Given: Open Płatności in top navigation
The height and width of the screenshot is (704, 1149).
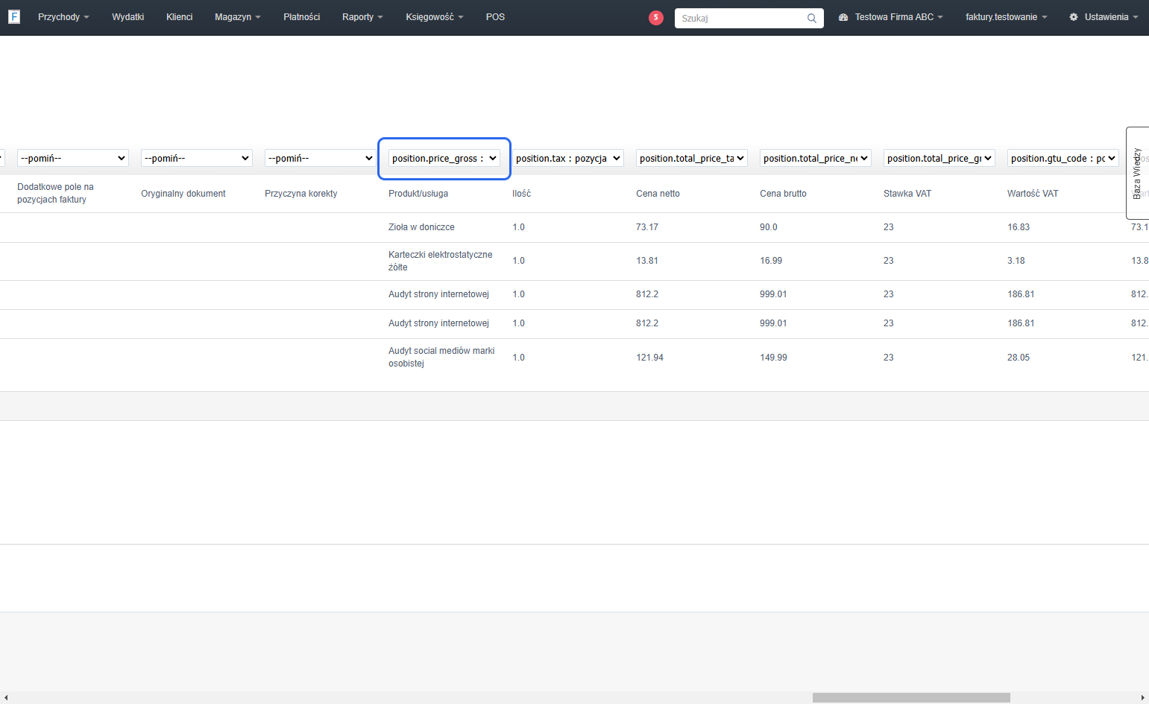Looking at the screenshot, I should pyautogui.click(x=301, y=17).
